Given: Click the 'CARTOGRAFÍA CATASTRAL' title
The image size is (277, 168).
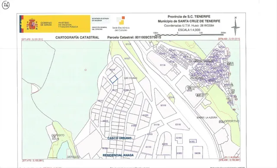Looking at the screenshot, I should (77, 38).
